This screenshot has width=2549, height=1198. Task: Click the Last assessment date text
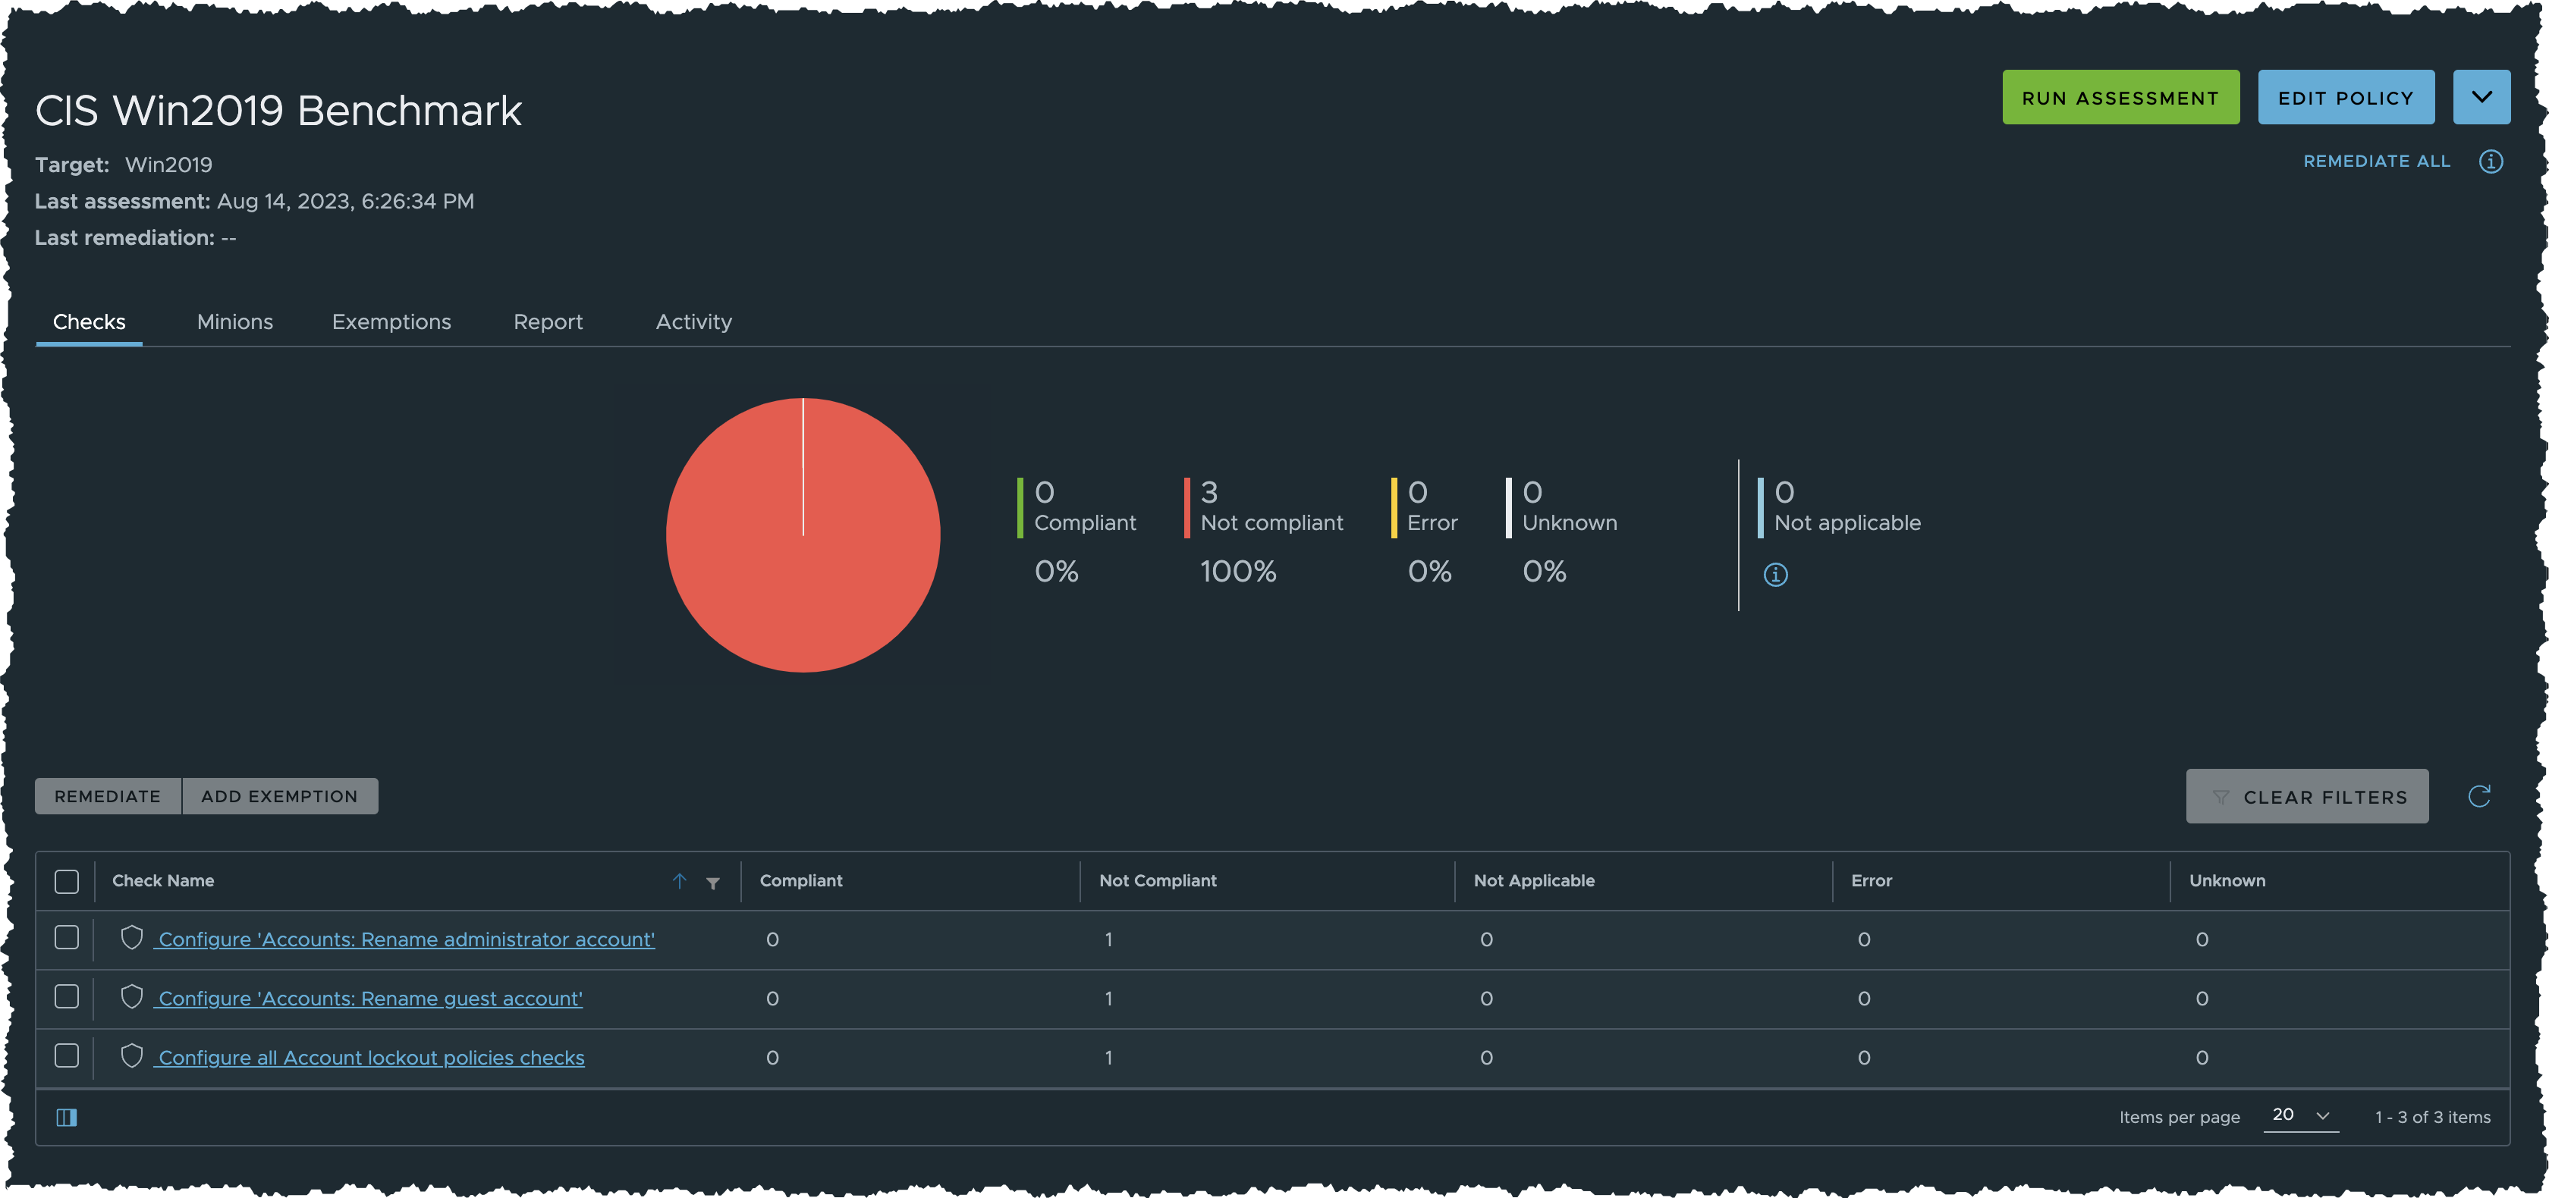pos(345,202)
